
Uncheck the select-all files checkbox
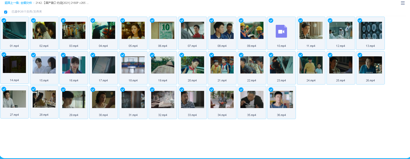[x=6, y=12]
